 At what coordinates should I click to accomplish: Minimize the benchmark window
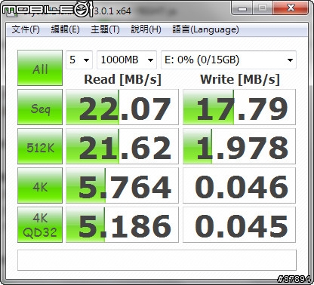(242, 8)
